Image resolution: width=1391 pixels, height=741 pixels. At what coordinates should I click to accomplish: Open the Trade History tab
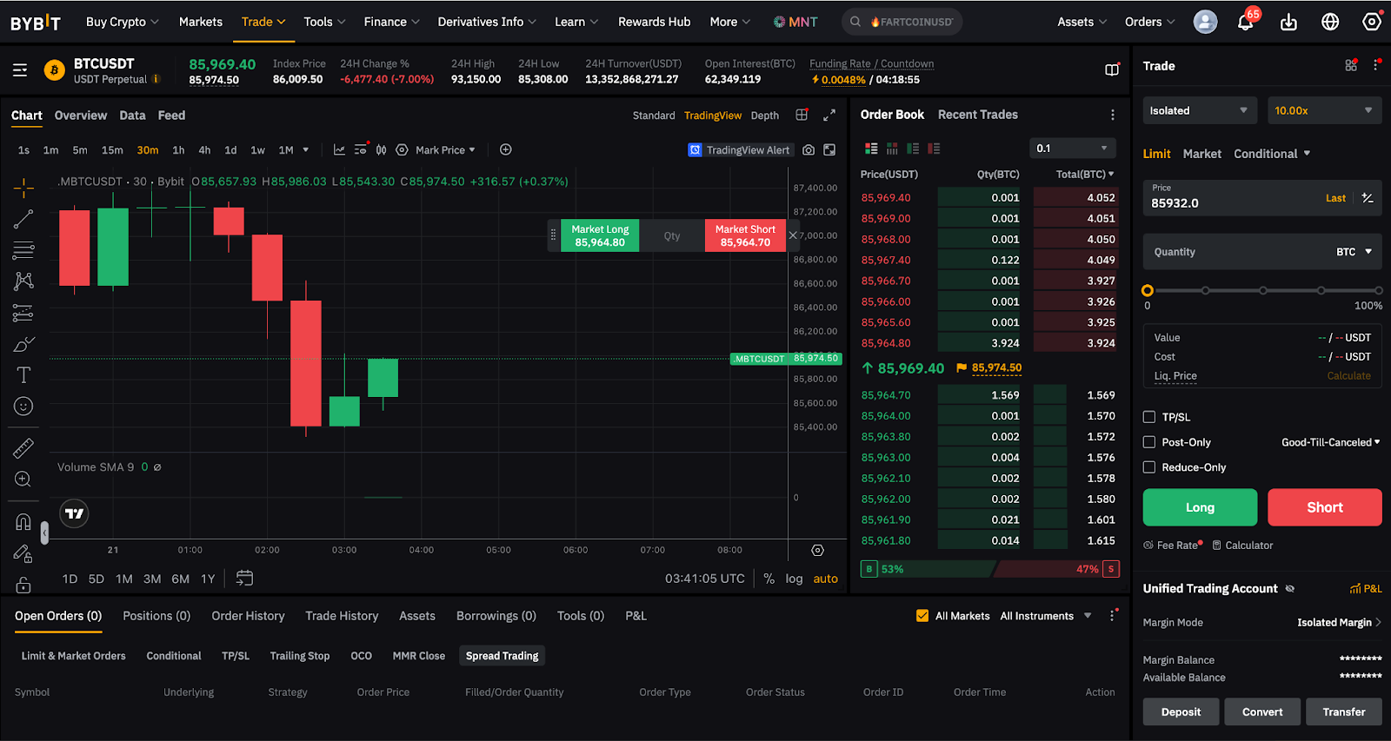coord(342,616)
